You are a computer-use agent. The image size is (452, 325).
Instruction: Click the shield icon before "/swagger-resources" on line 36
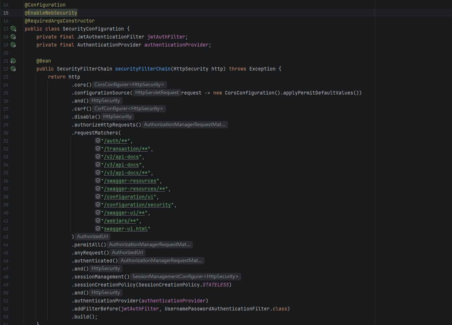(98, 181)
